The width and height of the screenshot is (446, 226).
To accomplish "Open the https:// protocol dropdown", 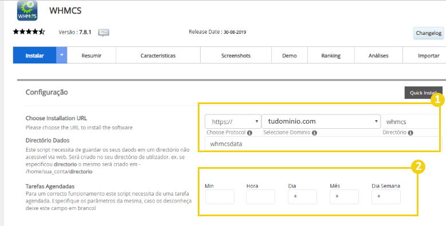I will click(233, 121).
